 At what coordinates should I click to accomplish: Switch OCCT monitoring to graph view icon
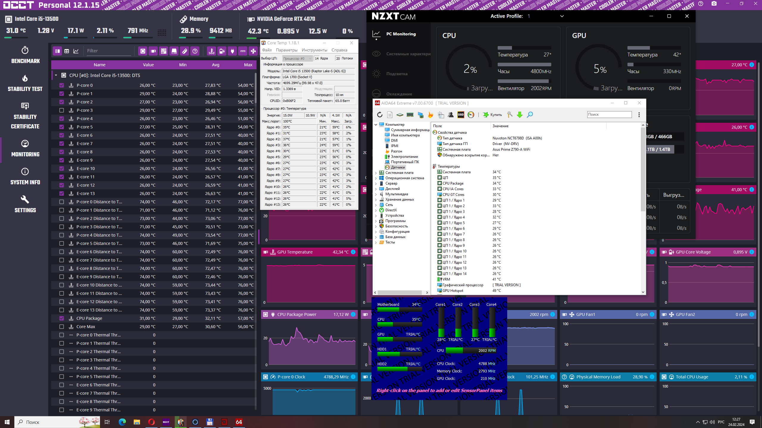click(76, 51)
